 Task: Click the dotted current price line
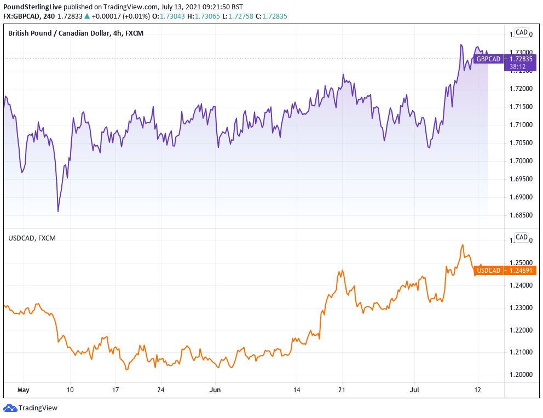[219, 59]
